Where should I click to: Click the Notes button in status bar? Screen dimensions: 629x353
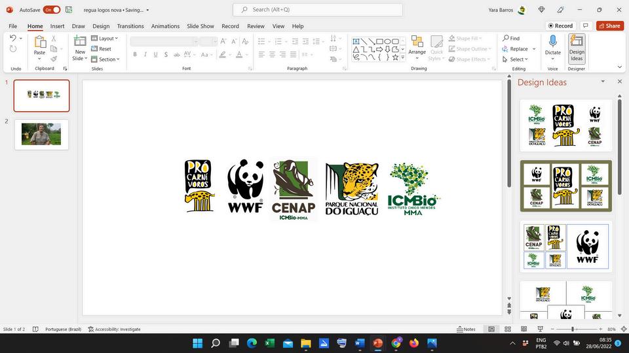pyautogui.click(x=466, y=329)
